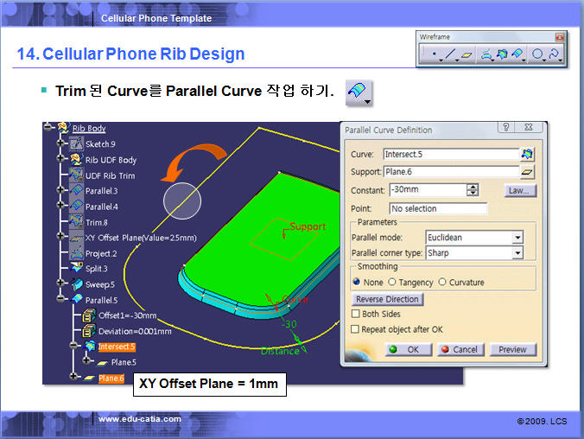Activate the Parallel Curve tool in Wireframe toolbar
Image resolution: width=584 pixels, height=439 pixels.
(517, 54)
